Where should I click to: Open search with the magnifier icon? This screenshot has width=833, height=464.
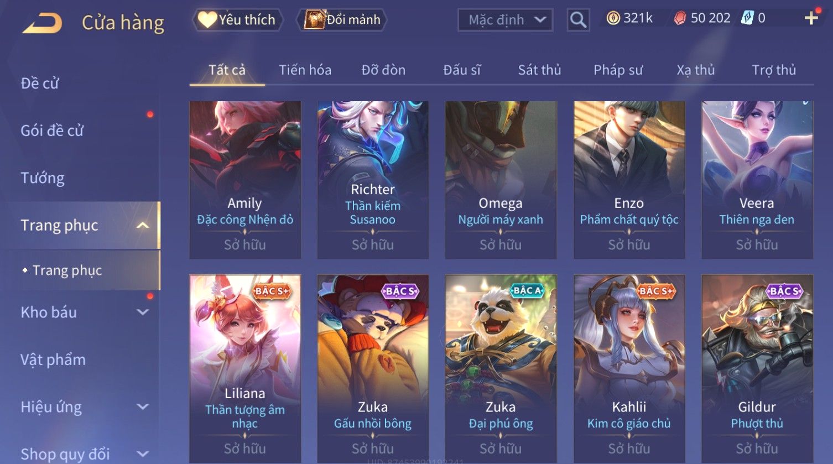click(578, 20)
